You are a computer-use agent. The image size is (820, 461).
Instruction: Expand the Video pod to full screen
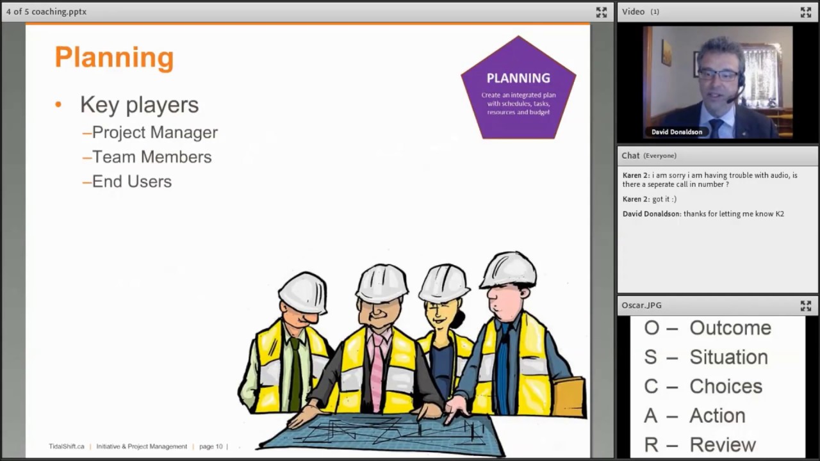click(x=805, y=12)
